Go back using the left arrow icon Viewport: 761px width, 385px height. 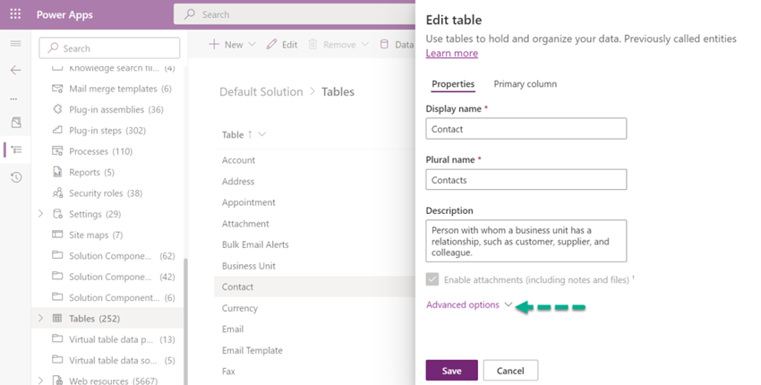coord(15,71)
